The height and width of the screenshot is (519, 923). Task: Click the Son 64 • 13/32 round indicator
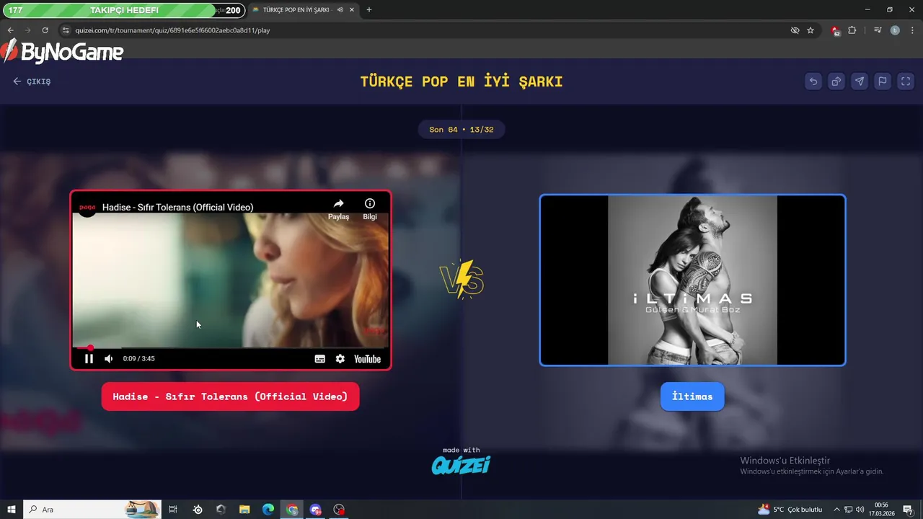coord(461,130)
